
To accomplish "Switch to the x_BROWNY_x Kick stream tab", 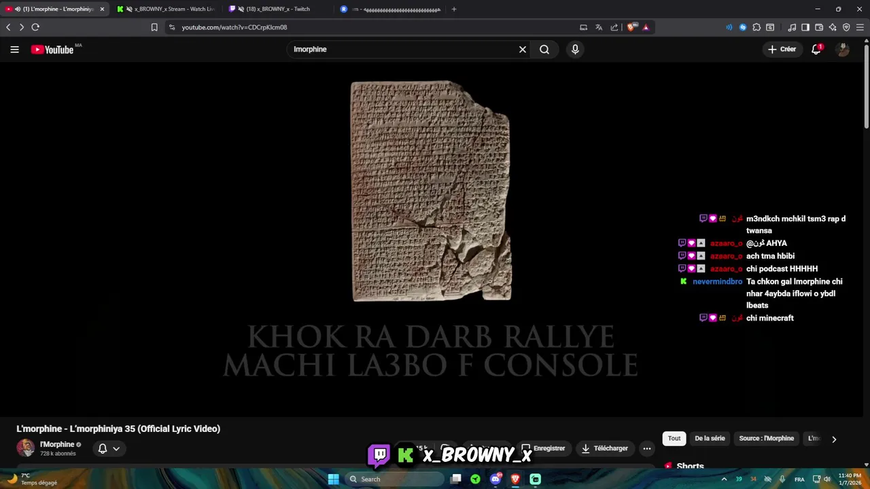I will pyautogui.click(x=167, y=9).
